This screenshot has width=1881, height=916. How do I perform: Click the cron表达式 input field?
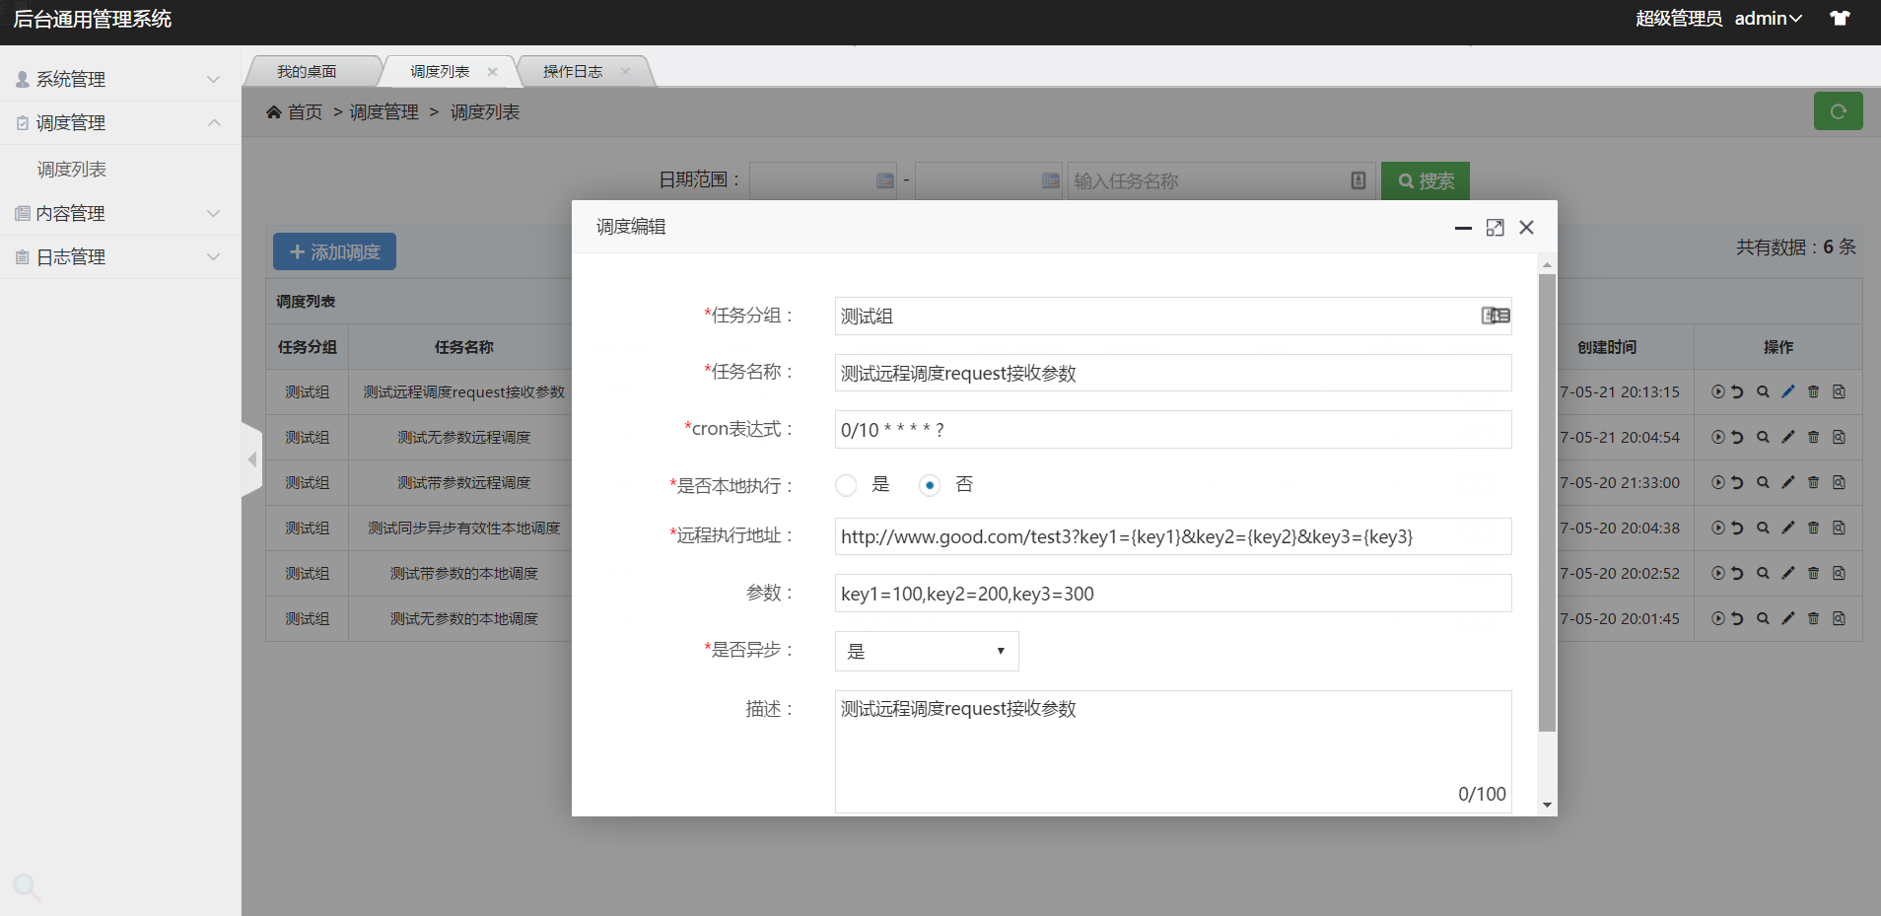[1173, 429]
